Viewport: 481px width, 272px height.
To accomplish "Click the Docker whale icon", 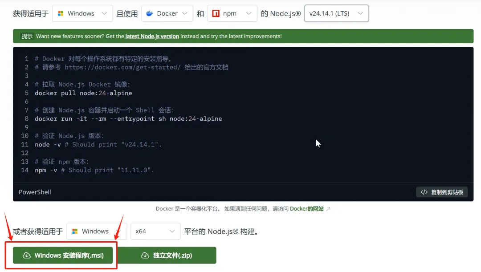I will coord(150,13).
